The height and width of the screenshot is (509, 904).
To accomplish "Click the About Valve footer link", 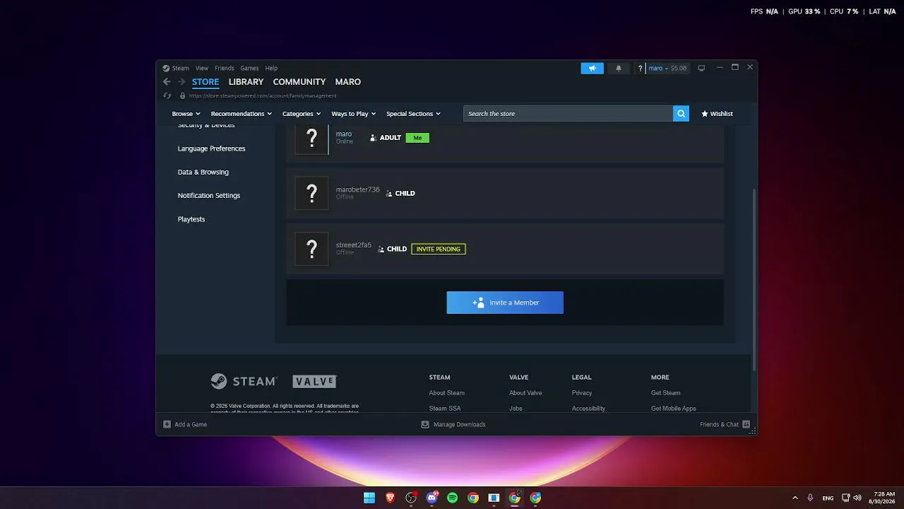I will [525, 393].
